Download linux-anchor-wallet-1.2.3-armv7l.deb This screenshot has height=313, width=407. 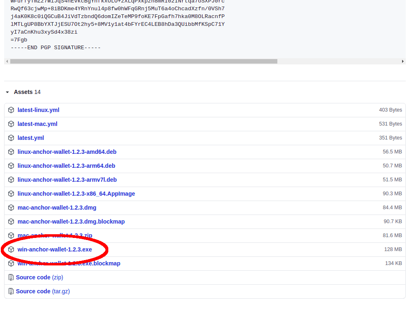click(67, 180)
